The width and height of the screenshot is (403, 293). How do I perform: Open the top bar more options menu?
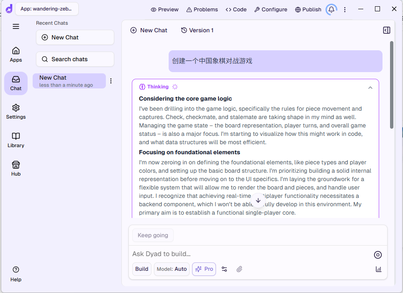coord(345,10)
